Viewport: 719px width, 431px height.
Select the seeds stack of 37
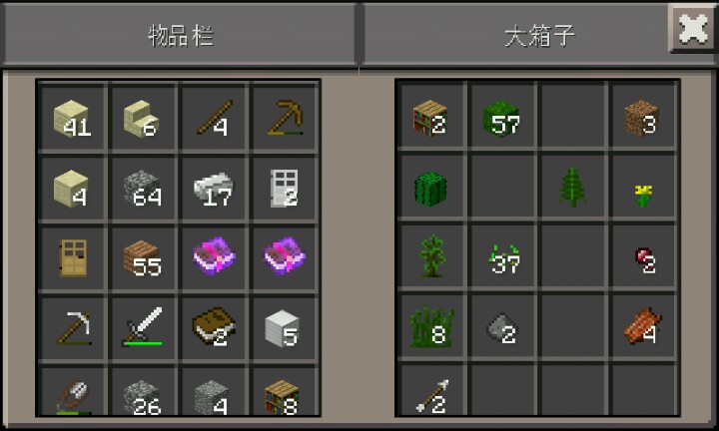(x=502, y=257)
